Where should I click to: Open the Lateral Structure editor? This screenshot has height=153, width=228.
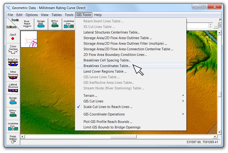point(13,88)
